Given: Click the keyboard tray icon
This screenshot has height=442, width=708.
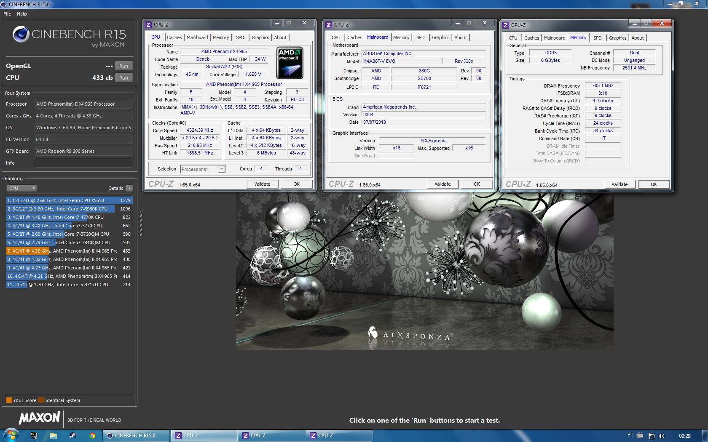Looking at the screenshot, I should coord(640,435).
